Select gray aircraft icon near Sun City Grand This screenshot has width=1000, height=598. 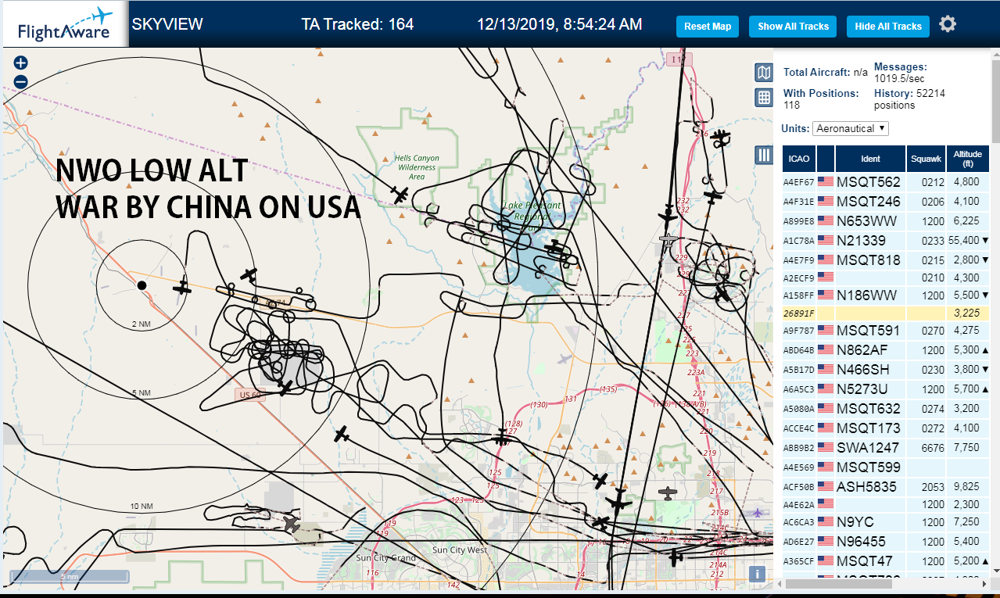(x=291, y=524)
